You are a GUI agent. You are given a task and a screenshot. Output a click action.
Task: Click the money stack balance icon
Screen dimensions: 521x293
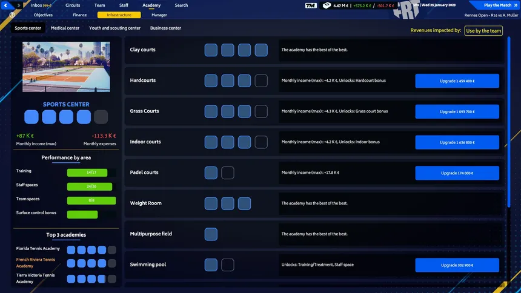[x=327, y=5]
